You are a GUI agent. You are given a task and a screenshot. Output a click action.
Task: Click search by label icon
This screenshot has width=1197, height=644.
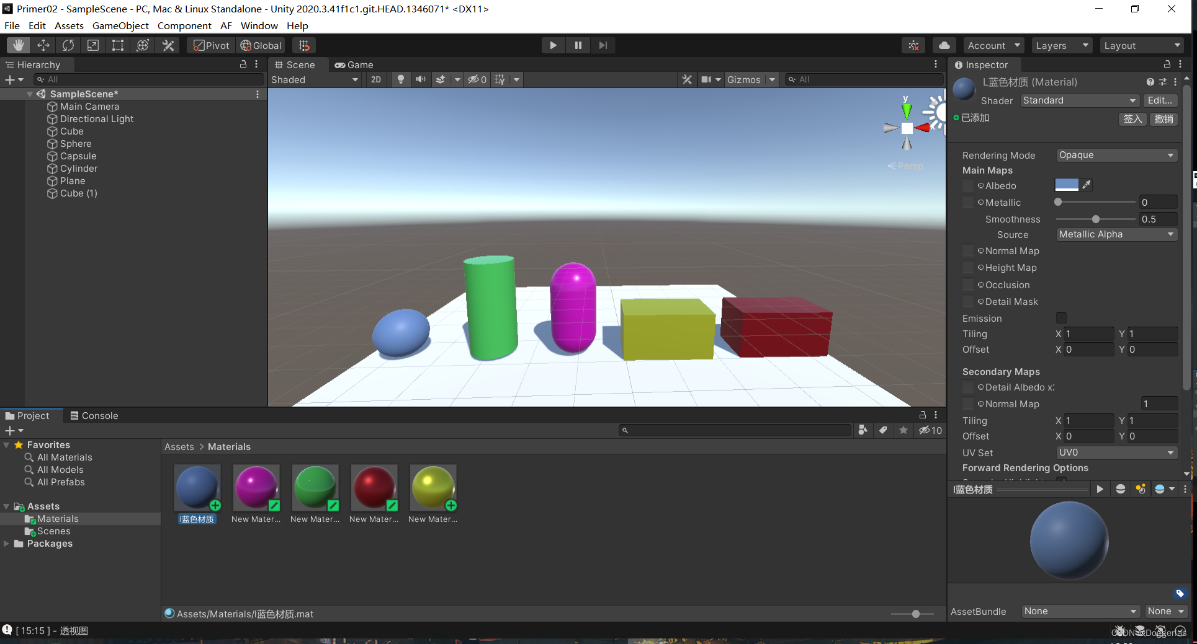coord(883,430)
